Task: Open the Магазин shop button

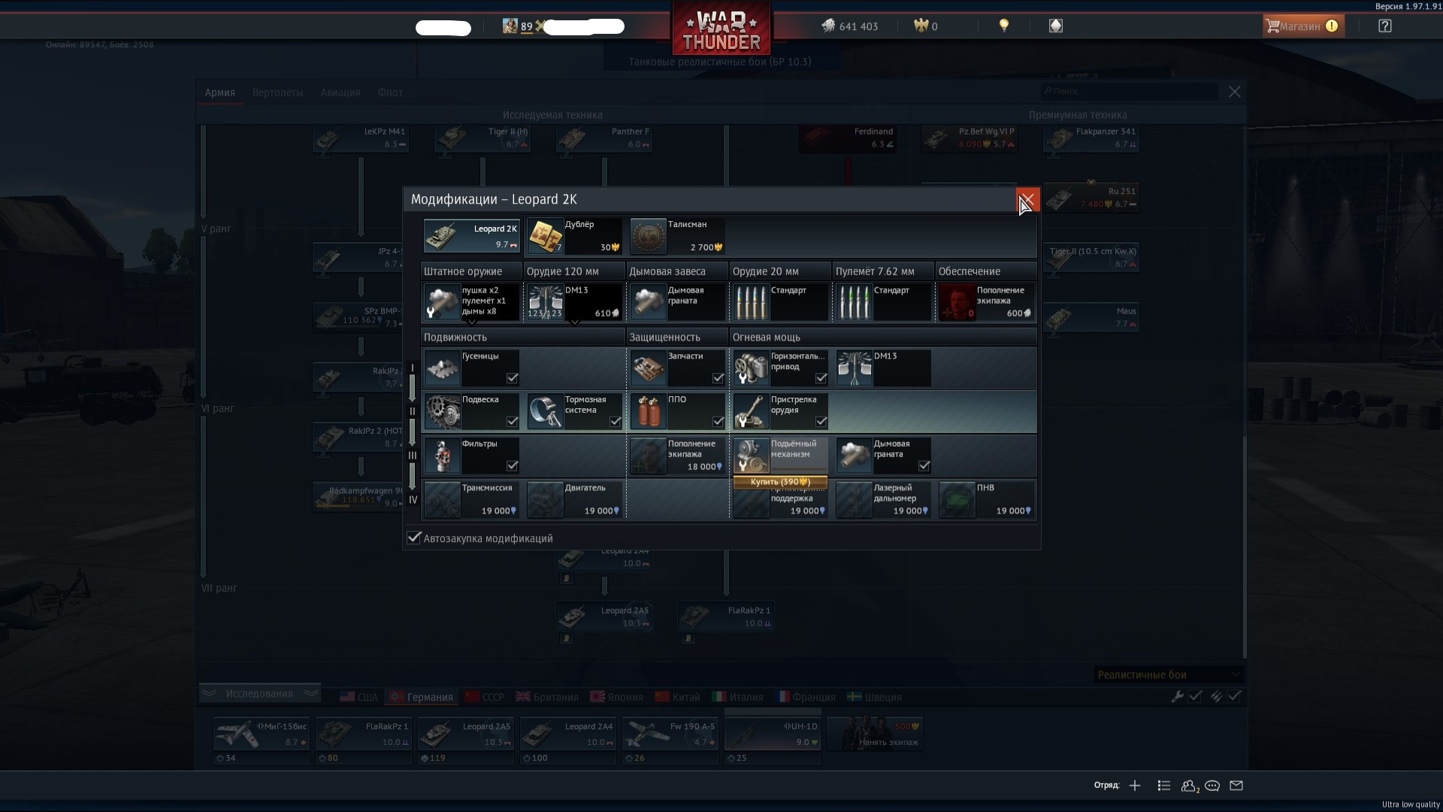Action: [x=1302, y=26]
